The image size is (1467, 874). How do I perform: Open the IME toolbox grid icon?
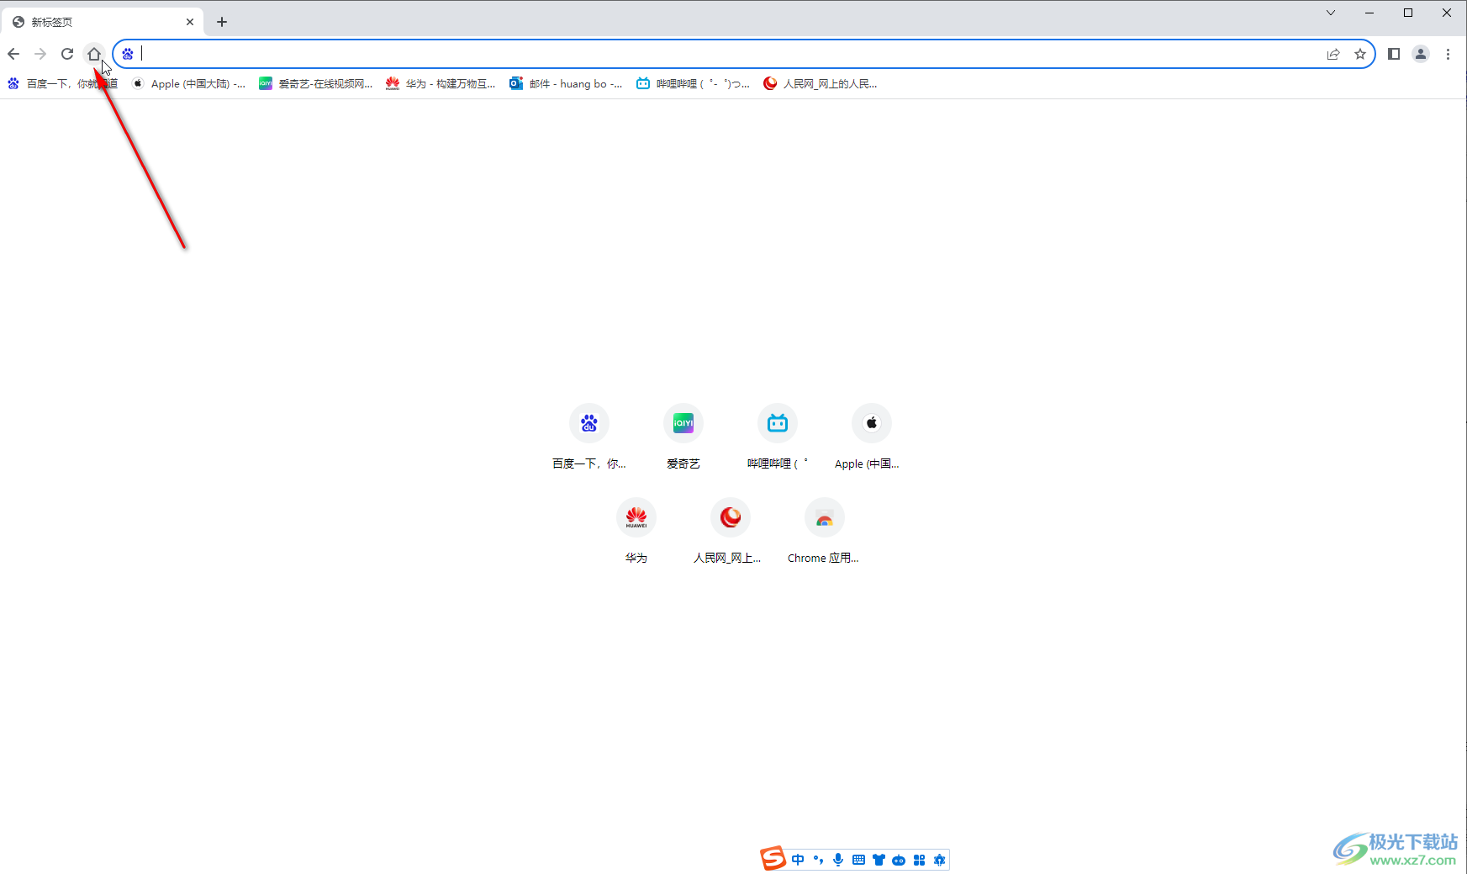tap(919, 860)
